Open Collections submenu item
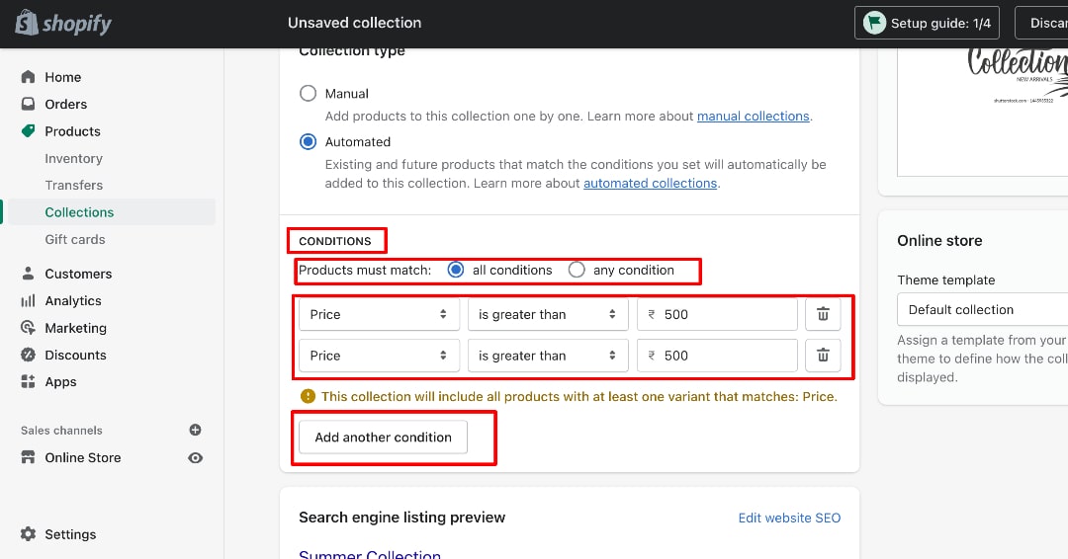 [x=79, y=212]
